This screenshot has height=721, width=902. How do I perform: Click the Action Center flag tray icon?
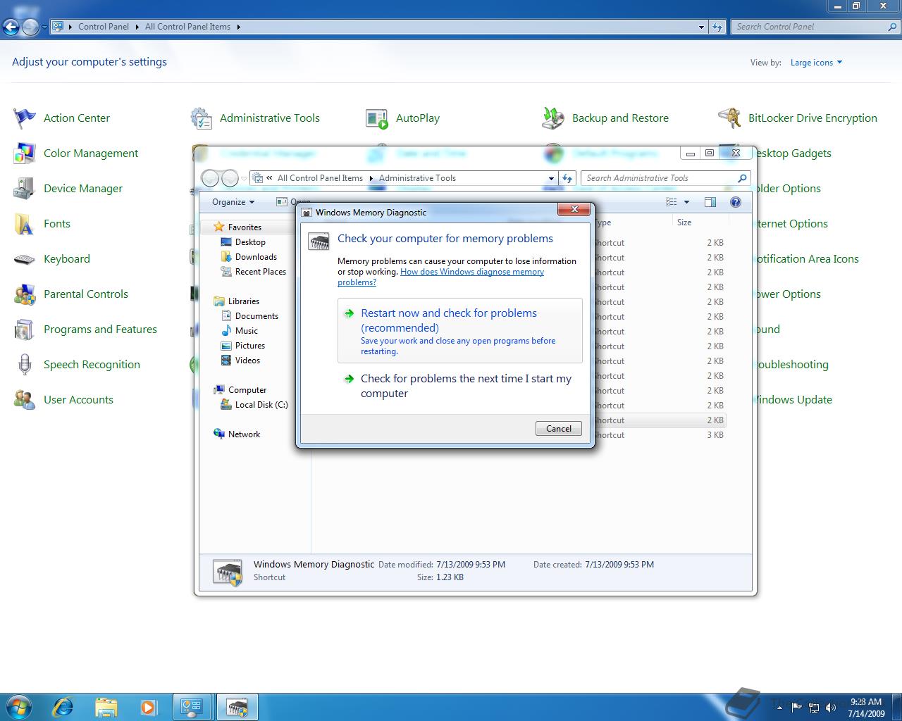797,707
